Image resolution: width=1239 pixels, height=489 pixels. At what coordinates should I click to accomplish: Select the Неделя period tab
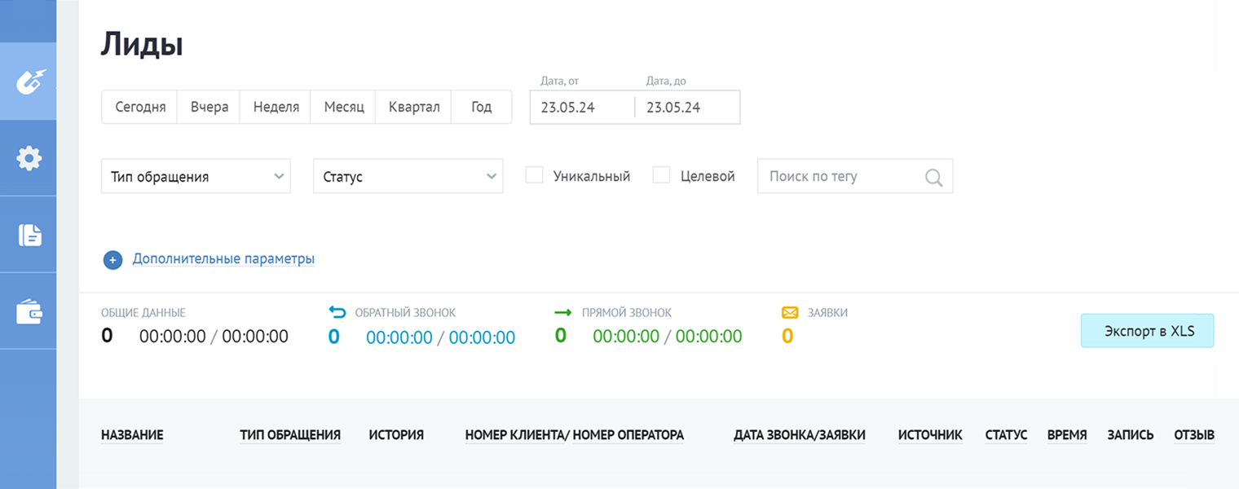(276, 107)
